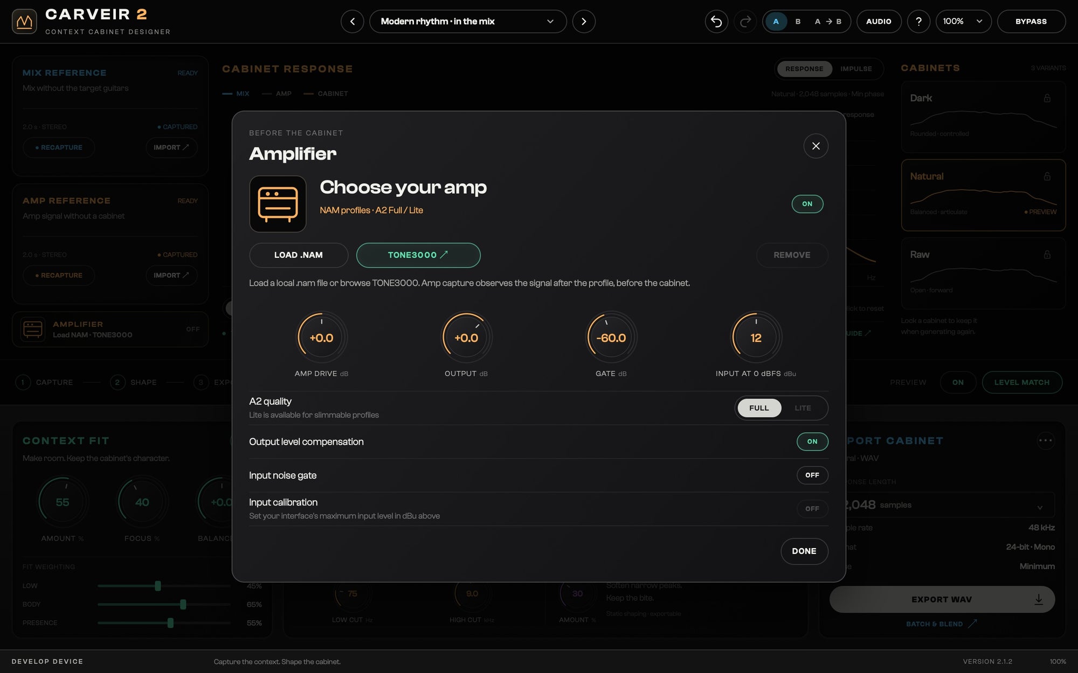
Task: Click the Carveir crown logo icon
Action: click(24, 22)
